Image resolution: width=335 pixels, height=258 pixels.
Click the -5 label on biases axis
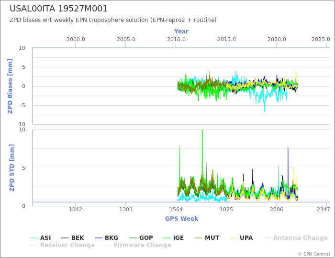point(22,105)
